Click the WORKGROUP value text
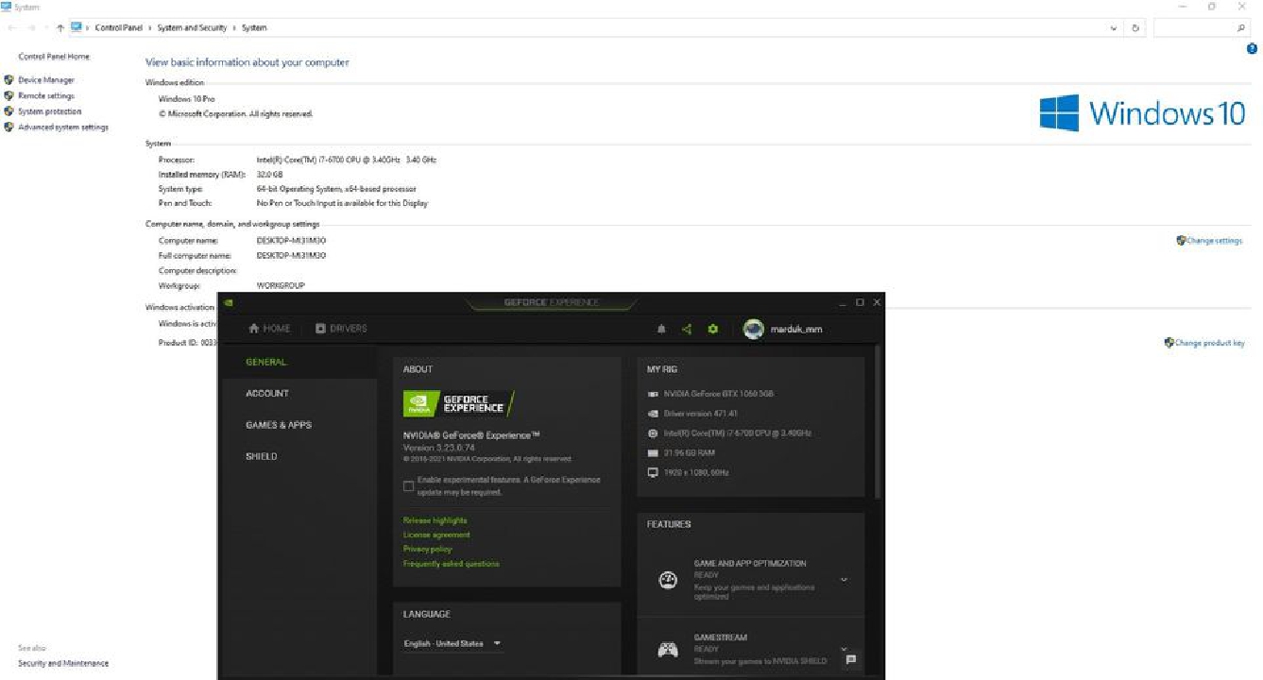Viewport: 1263px width, 680px height. pyautogui.click(x=281, y=285)
